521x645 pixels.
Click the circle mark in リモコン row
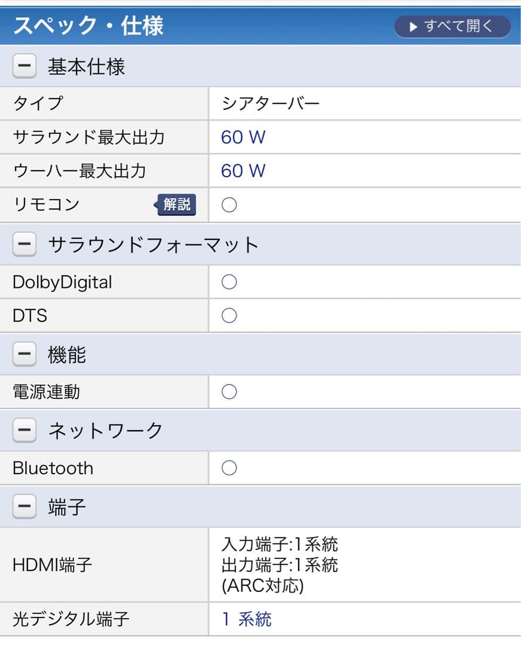(x=229, y=204)
